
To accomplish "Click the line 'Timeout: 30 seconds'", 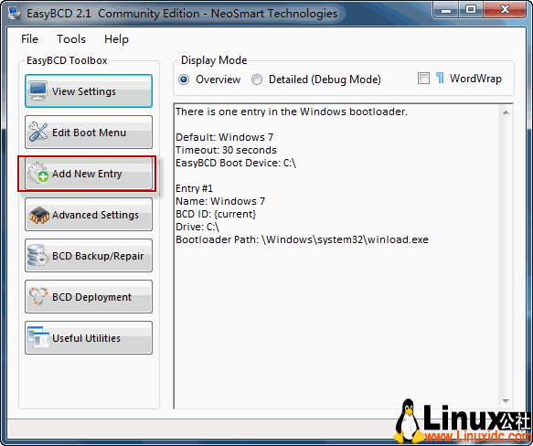I will [226, 150].
